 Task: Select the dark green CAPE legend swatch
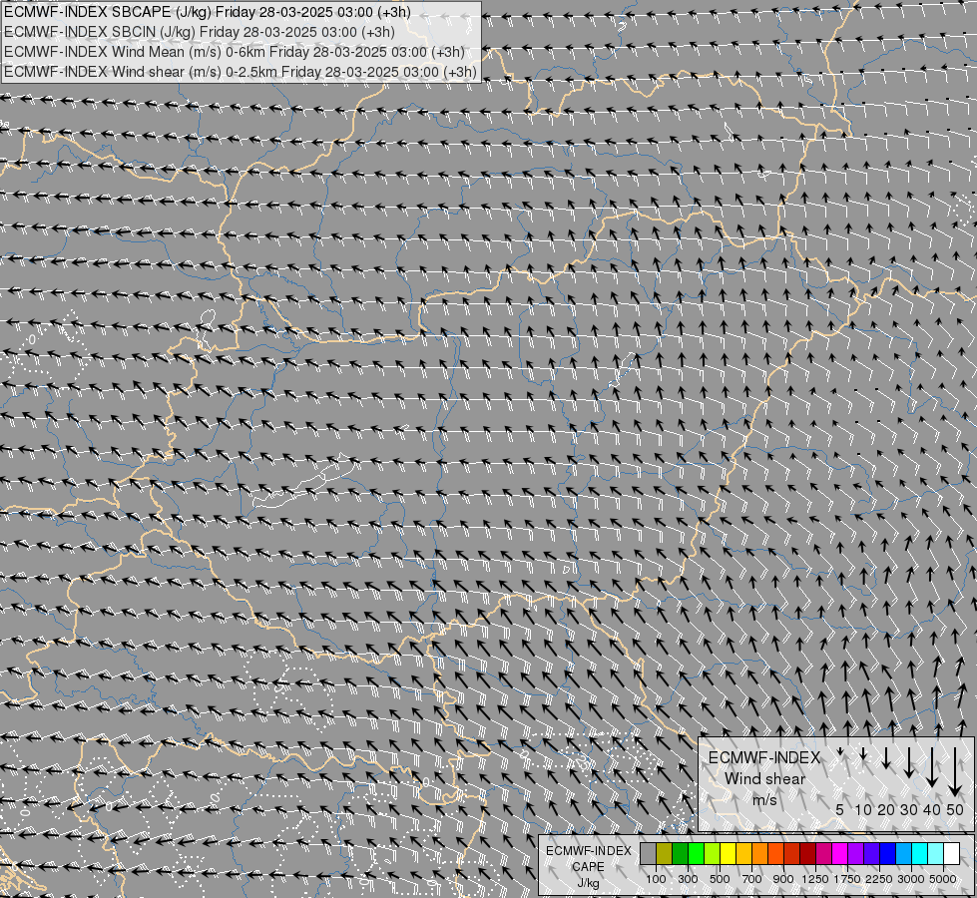(681, 854)
